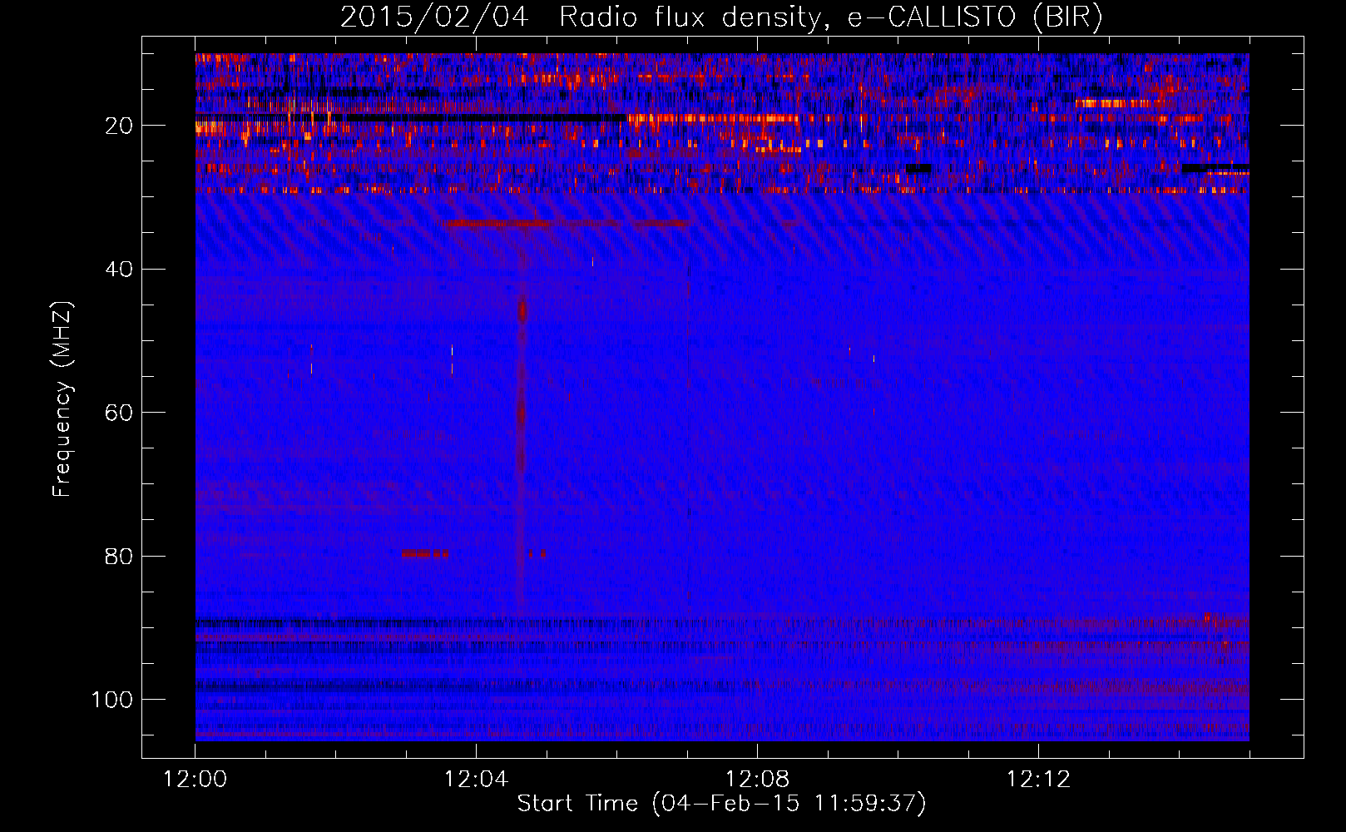Click the 12:12 time tick label
This screenshot has width=1346, height=832.
coord(1038,780)
